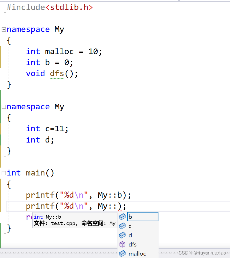Choose the malloc text in autocomplete list
Screen dimensions: 230x258
tap(137, 253)
